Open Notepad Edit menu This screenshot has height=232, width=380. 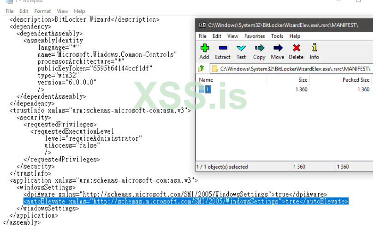click(x=24, y=11)
